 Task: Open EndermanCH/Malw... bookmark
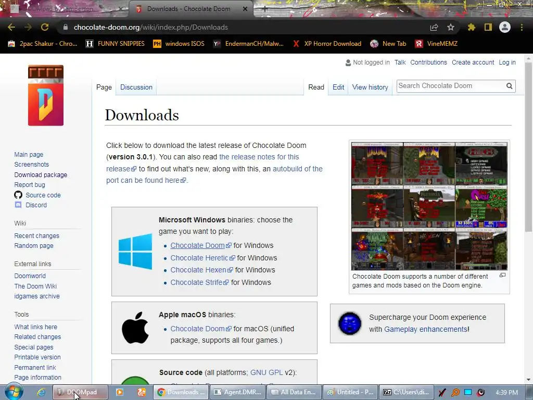pyautogui.click(x=248, y=44)
